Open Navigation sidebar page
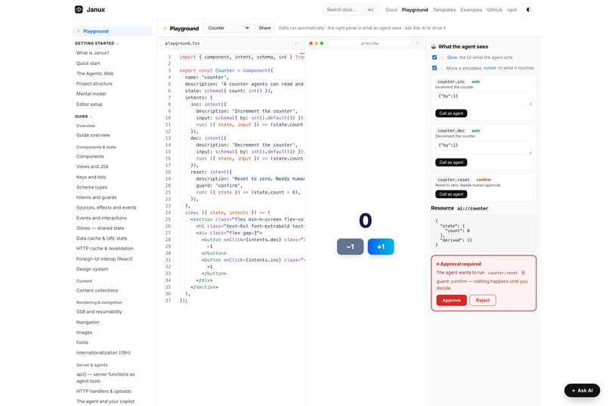Screen dimensions: 609x406 click(x=88, y=322)
